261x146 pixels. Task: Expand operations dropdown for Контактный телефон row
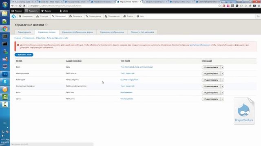[x=222, y=86]
